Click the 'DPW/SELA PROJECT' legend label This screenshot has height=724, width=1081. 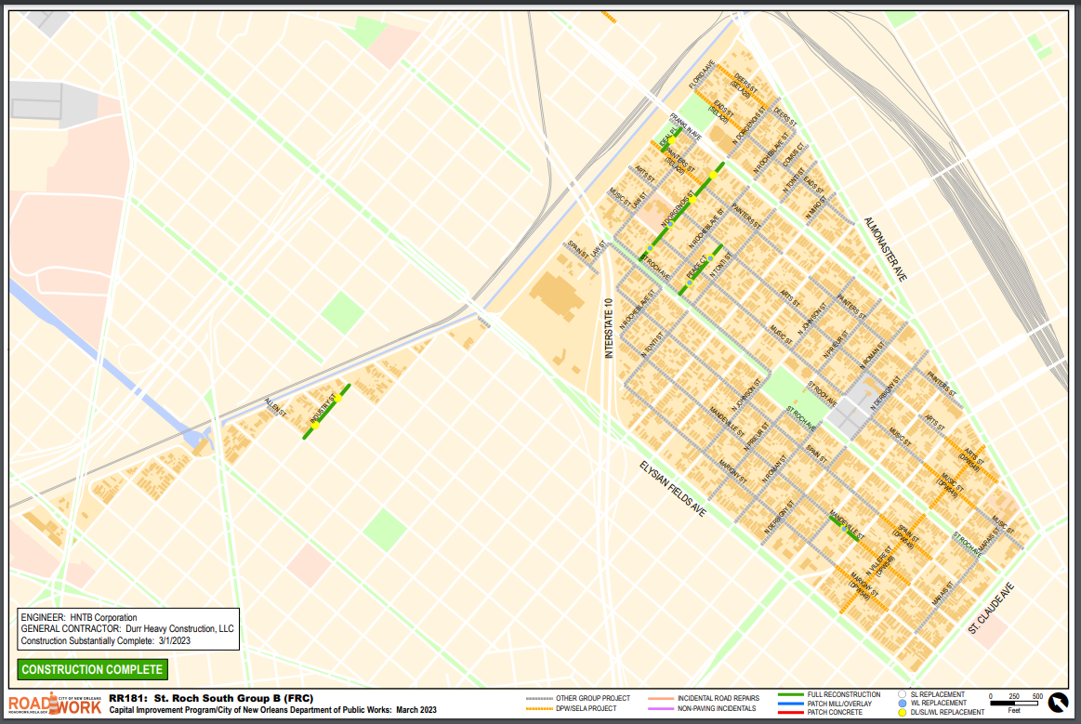(x=586, y=709)
